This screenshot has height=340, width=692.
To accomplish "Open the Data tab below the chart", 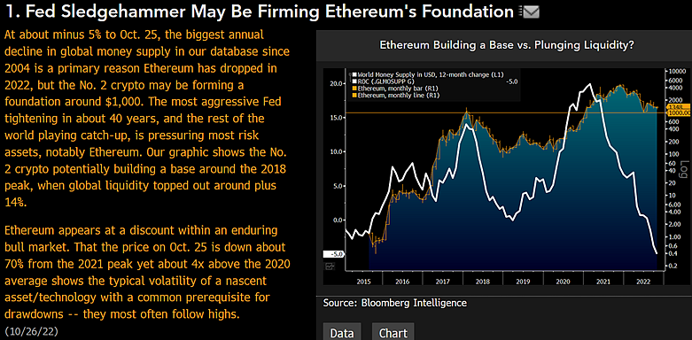I will tap(342, 333).
